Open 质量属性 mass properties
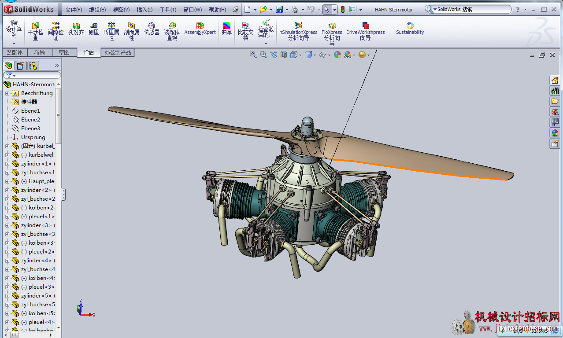Viewport: 563px width, 338px height. pos(111,31)
